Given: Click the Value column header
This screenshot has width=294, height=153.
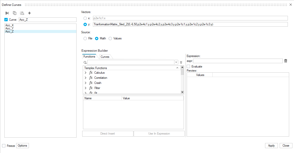Looking at the screenshot, I should 152,98.
